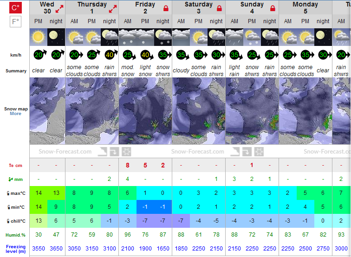Click the Wed 30 day header text

[47, 8]
